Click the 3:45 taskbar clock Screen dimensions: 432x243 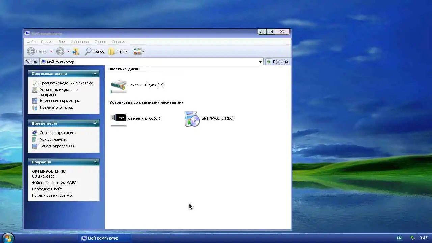coord(423,238)
